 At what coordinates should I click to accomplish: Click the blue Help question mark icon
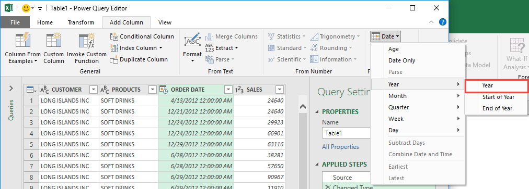[x=442, y=22]
